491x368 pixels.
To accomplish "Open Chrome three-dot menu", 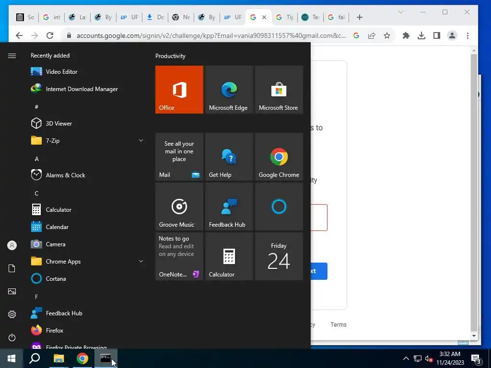I will click(468, 35).
